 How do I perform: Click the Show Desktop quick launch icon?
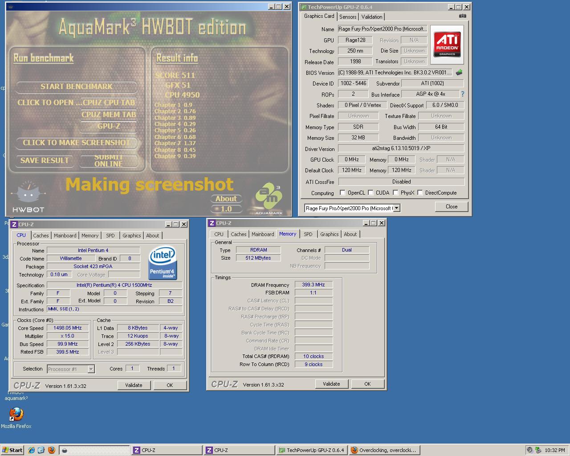point(41,450)
